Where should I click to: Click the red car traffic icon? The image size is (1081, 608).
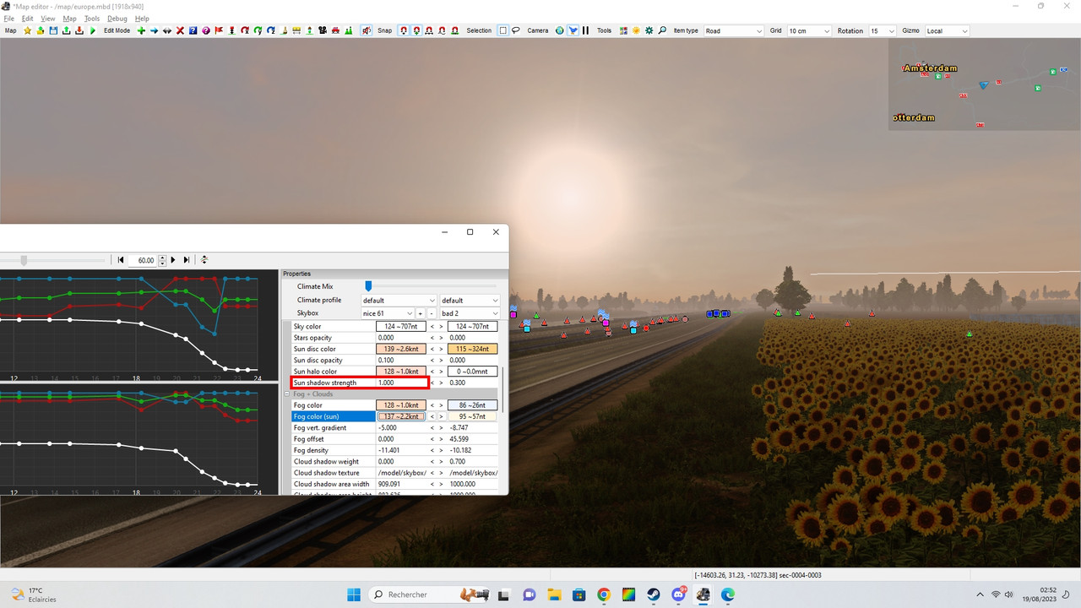coord(336,30)
